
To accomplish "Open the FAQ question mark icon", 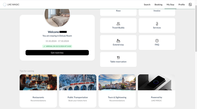I will tap(157, 41).
